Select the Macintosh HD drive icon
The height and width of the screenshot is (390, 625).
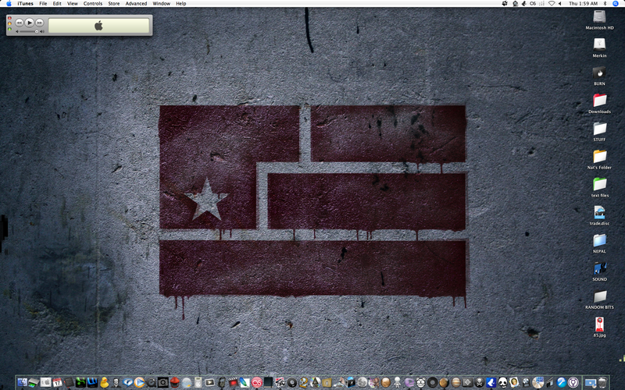point(599,17)
